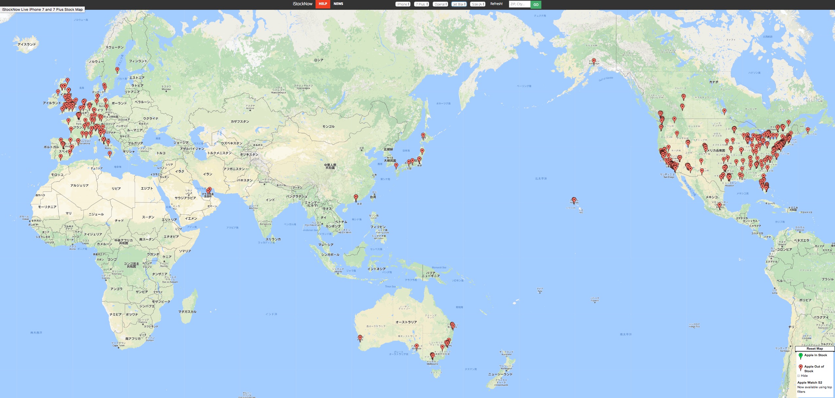Screen dimensions: 835x398
Task: Click the Refresh! link
Action: [x=496, y=4]
